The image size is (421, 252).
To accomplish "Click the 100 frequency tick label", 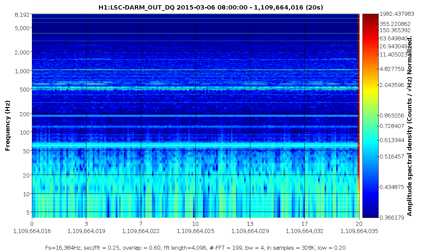I will tap(25, 132).
